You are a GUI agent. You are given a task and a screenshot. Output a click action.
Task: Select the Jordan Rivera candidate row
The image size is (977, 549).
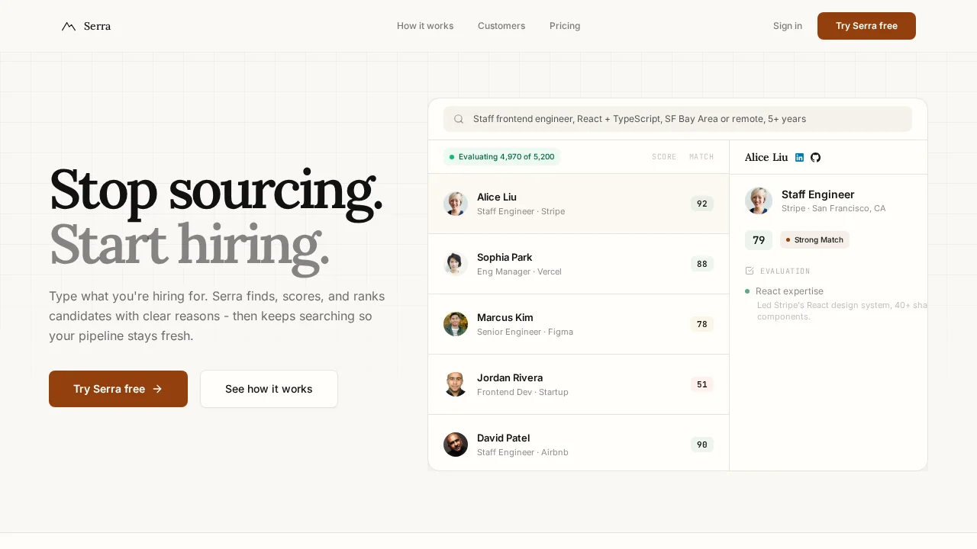(x=579, y=384)
